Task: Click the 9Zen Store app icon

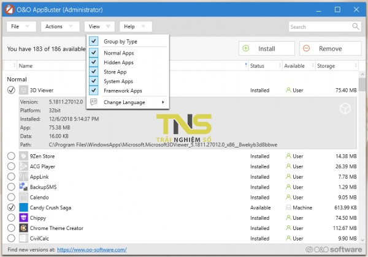Action: click(23, 156)
